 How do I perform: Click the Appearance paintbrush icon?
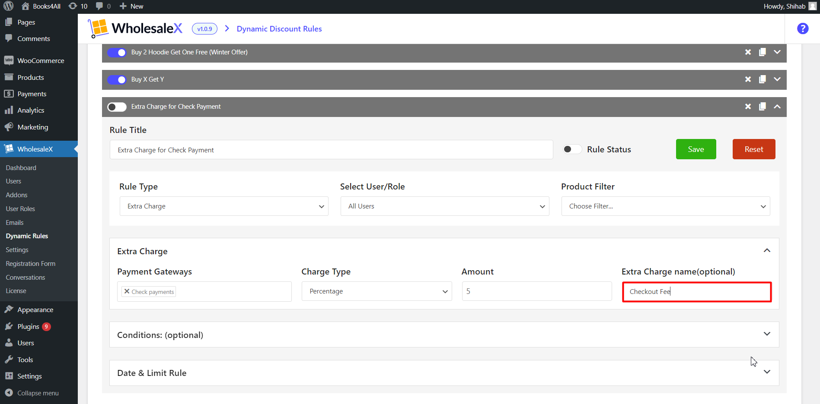[x=9, y=309]
